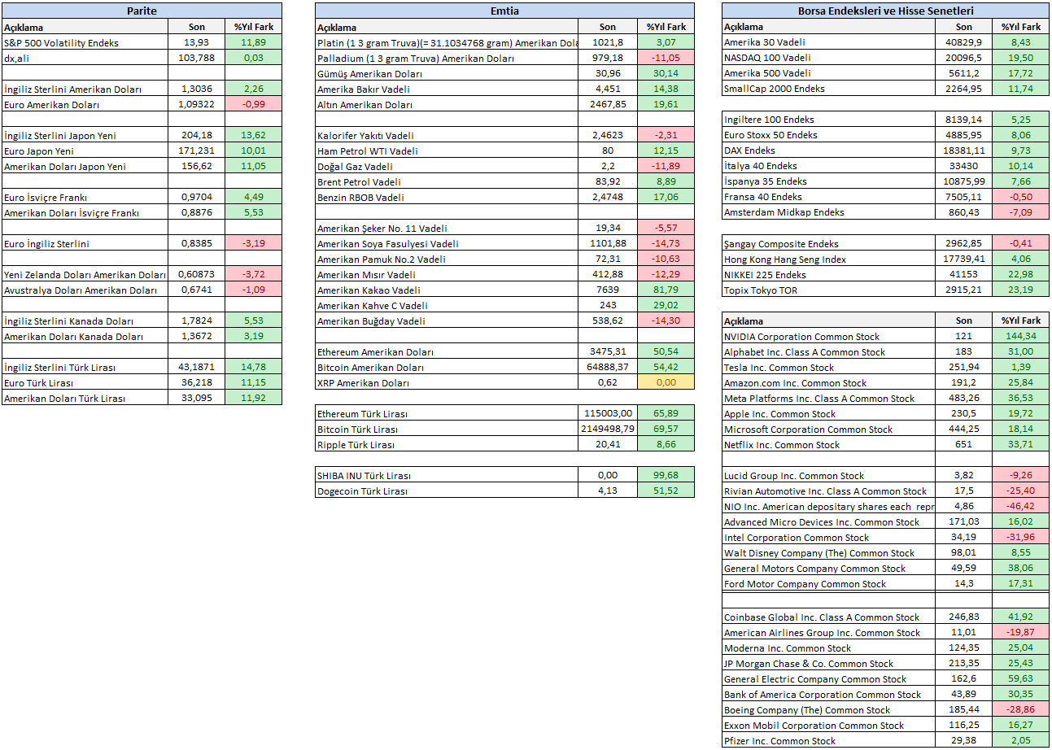Viewport: 1052px width, 750px height.
Task: Click the S&P 500 Volatility Endeks cell
Action: coord(85,42)
